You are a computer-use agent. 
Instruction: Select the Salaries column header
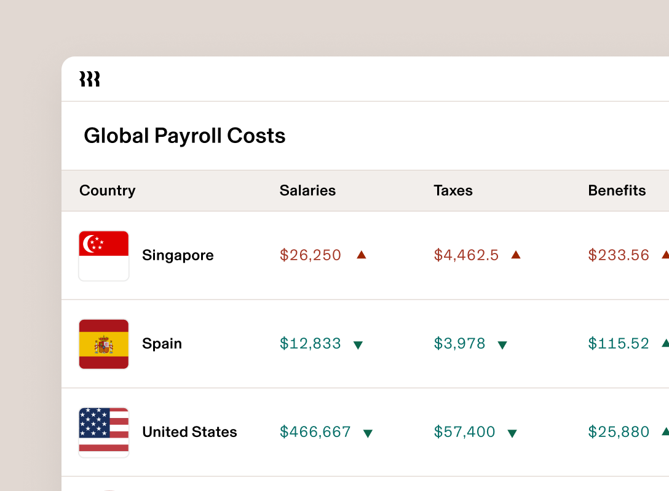[x=307, y=190]
